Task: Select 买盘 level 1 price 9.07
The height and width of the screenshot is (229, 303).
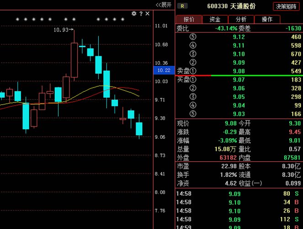Action: 239,80
